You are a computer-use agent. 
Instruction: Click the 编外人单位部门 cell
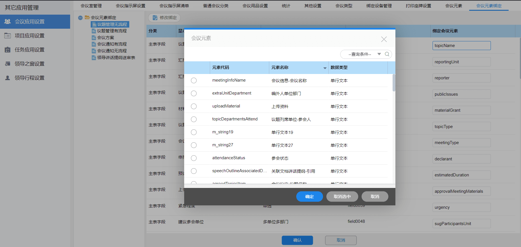[286, 94]
